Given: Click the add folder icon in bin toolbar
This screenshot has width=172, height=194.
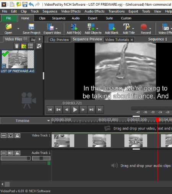Looking at the screenshot, I should (24, 46).
